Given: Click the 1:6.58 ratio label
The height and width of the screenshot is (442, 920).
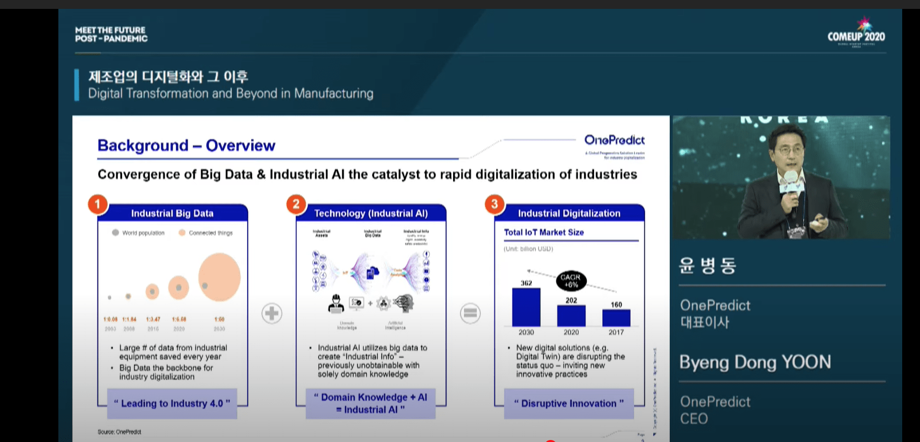Looking at the screenshot, I should (179, 319).
